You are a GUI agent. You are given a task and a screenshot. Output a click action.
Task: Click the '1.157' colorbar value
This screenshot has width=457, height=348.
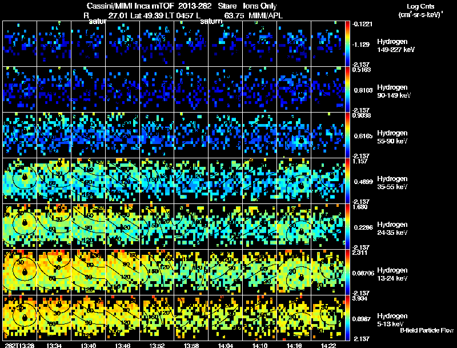tap(360, 161)
